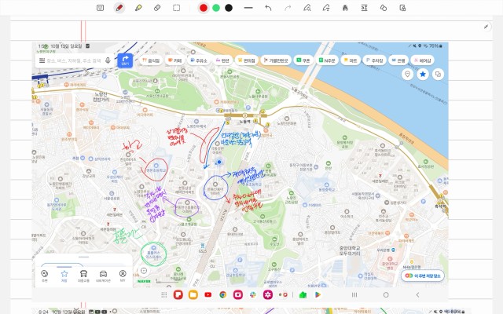Image resolution: width=503 pixels, height=314 pixels.
Task: Open the 저장 star tab
Action: coord(64,276)
